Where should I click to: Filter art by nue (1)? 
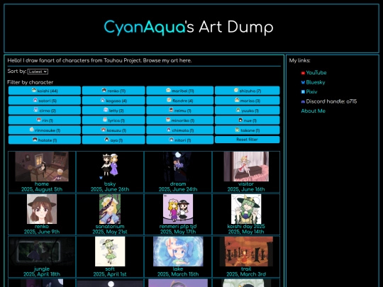click(248, 120)
